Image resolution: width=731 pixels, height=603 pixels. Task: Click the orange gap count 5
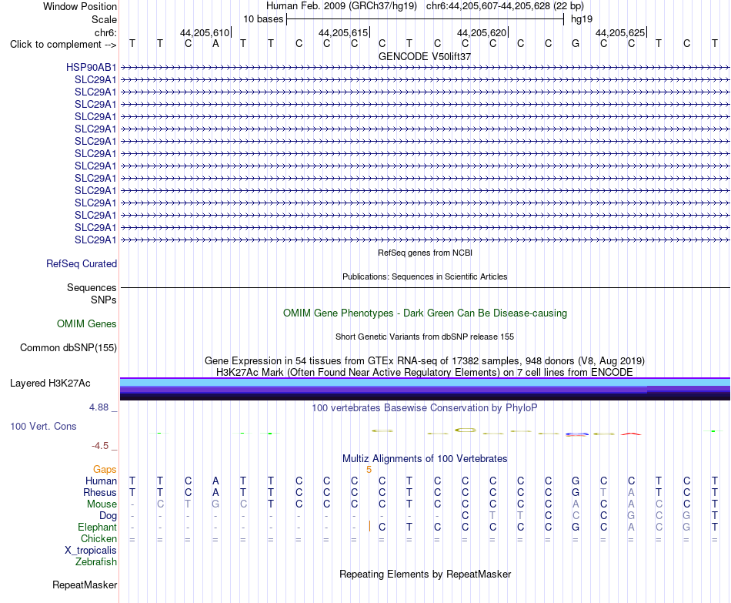[369, 470]
